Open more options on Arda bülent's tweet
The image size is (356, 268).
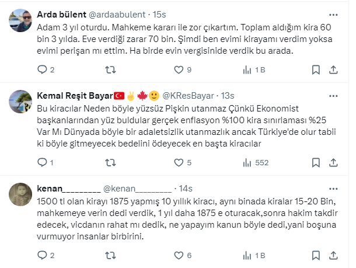point(333,14)
